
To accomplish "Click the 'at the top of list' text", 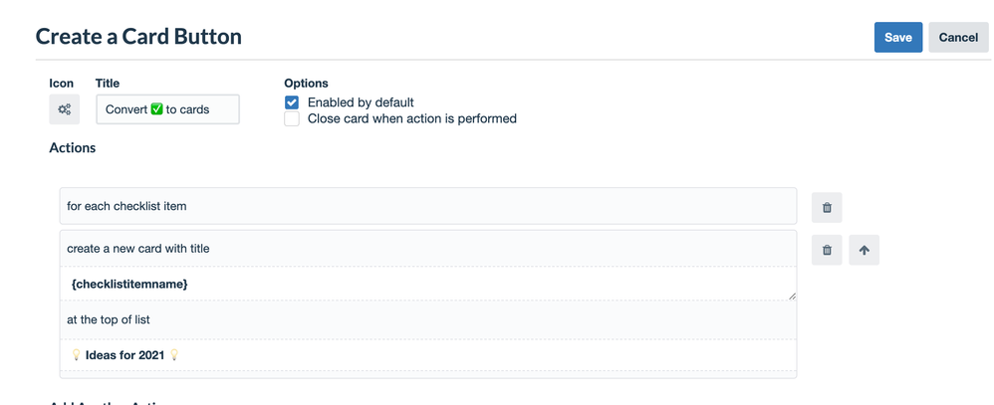I will [x=109, y=319].
